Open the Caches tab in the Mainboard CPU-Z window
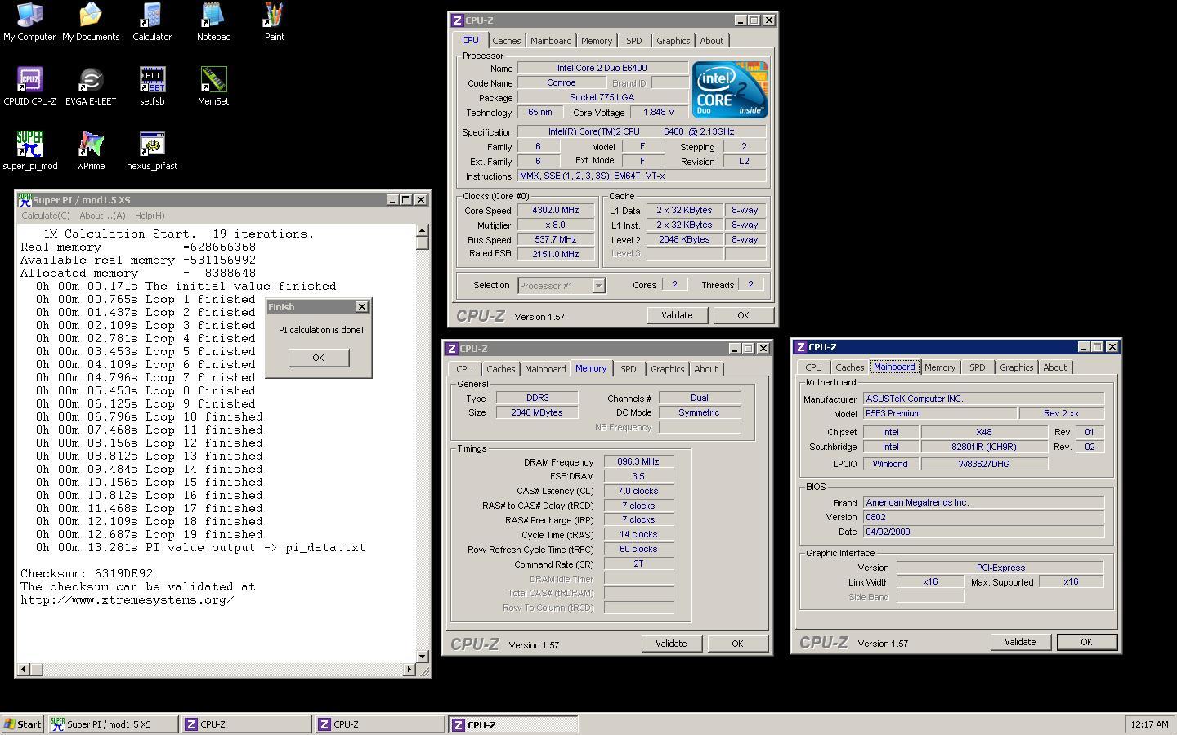The image size is (1177, 735). click(850, 367)
